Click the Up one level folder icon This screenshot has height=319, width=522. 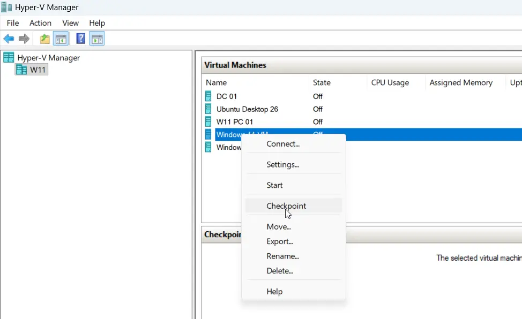tap(44, 39)
